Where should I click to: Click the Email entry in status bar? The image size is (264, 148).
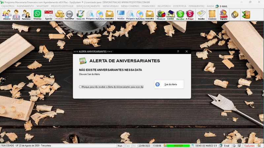tap(226, 146)
